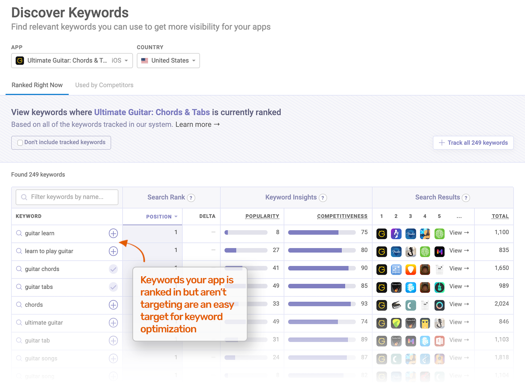Screen dimensions: 525x390
Task: View search results for 'chords' row
Action: [x=459, y=304]
